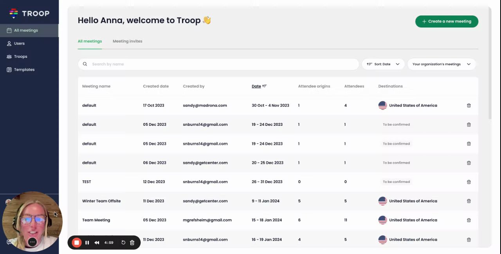This screenshot has height=254, width=501.
Task: Stop the screen recording
Action: tap(77, 243)
